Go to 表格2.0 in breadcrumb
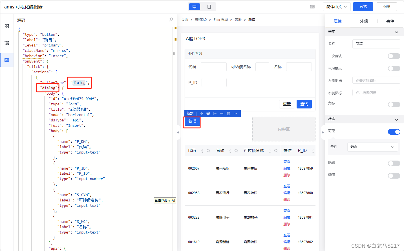 point(201,19)
